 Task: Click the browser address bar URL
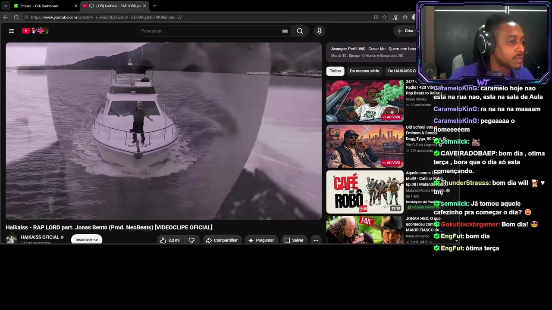(107, 17)
